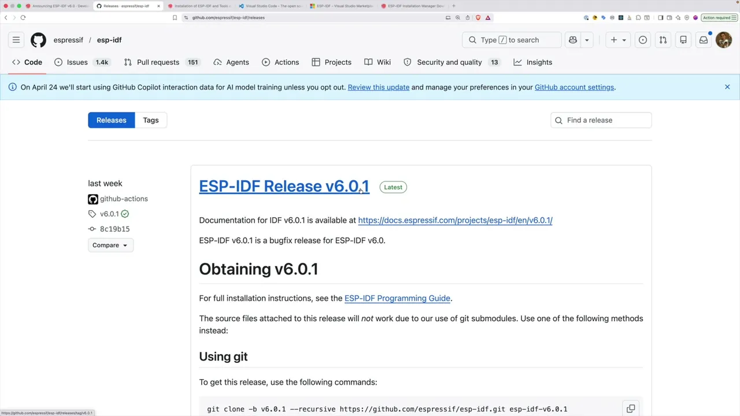The height and width of the screenshot is (416, 740).
Task: Open docs.espressif.com v6.0.1 documentation link
Action: pyautogui.click(x=455, y=220)
